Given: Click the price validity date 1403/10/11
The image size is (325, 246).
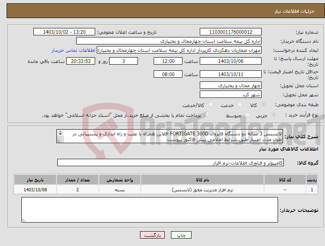Looking at the screenshot, I should 231,74.
